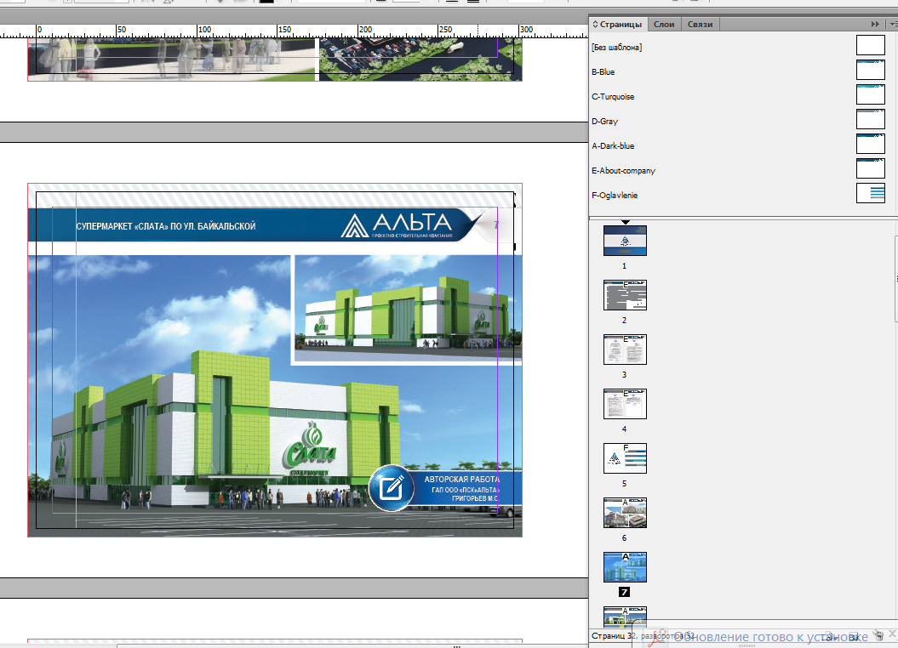Click the Обновление готово к установке notice
The width and height of the screenshot is (898, 648).
point(770,637)
